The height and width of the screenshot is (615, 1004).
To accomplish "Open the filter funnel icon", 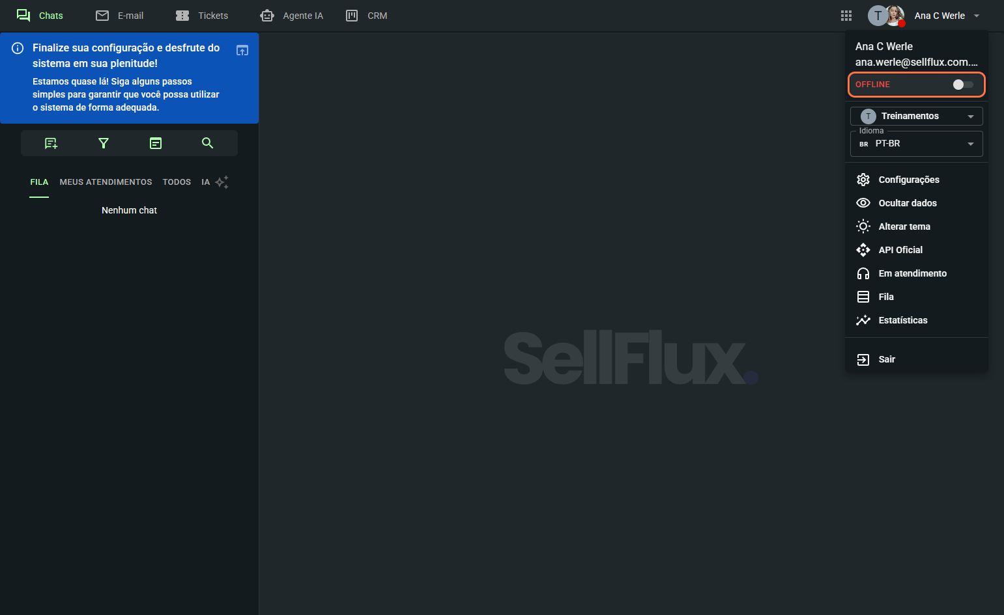I will pyautogui.click(x=103, y=143).
